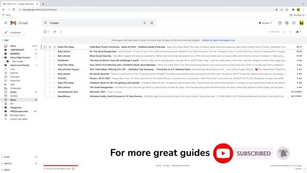Screen dimensions: 307x173
Task: Go back in browser history
Action: point(3,10)
